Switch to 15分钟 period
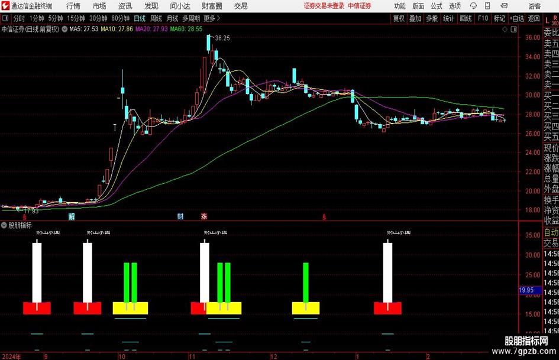Viewport: 559px width, 360px height. [76, 18]
